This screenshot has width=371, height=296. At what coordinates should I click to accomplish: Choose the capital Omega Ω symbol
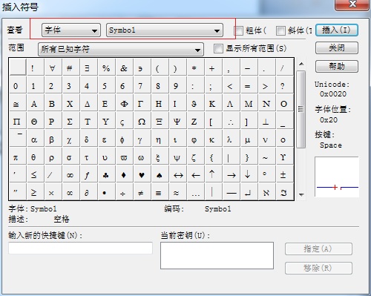142,122
